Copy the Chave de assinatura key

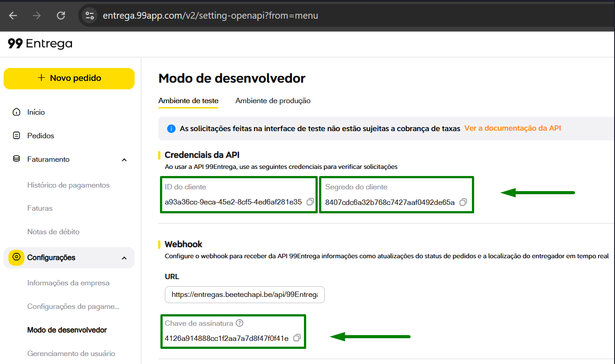coord(297,338)
